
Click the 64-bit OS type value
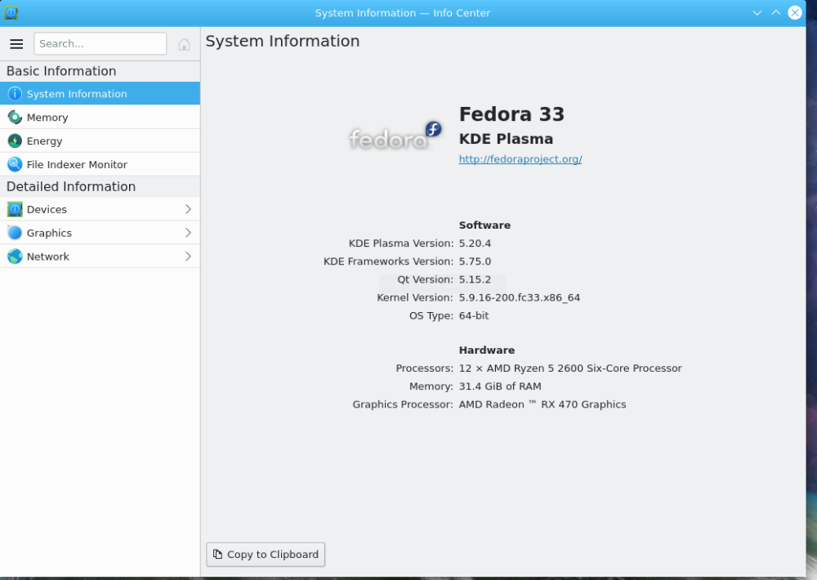click(474, 316)
